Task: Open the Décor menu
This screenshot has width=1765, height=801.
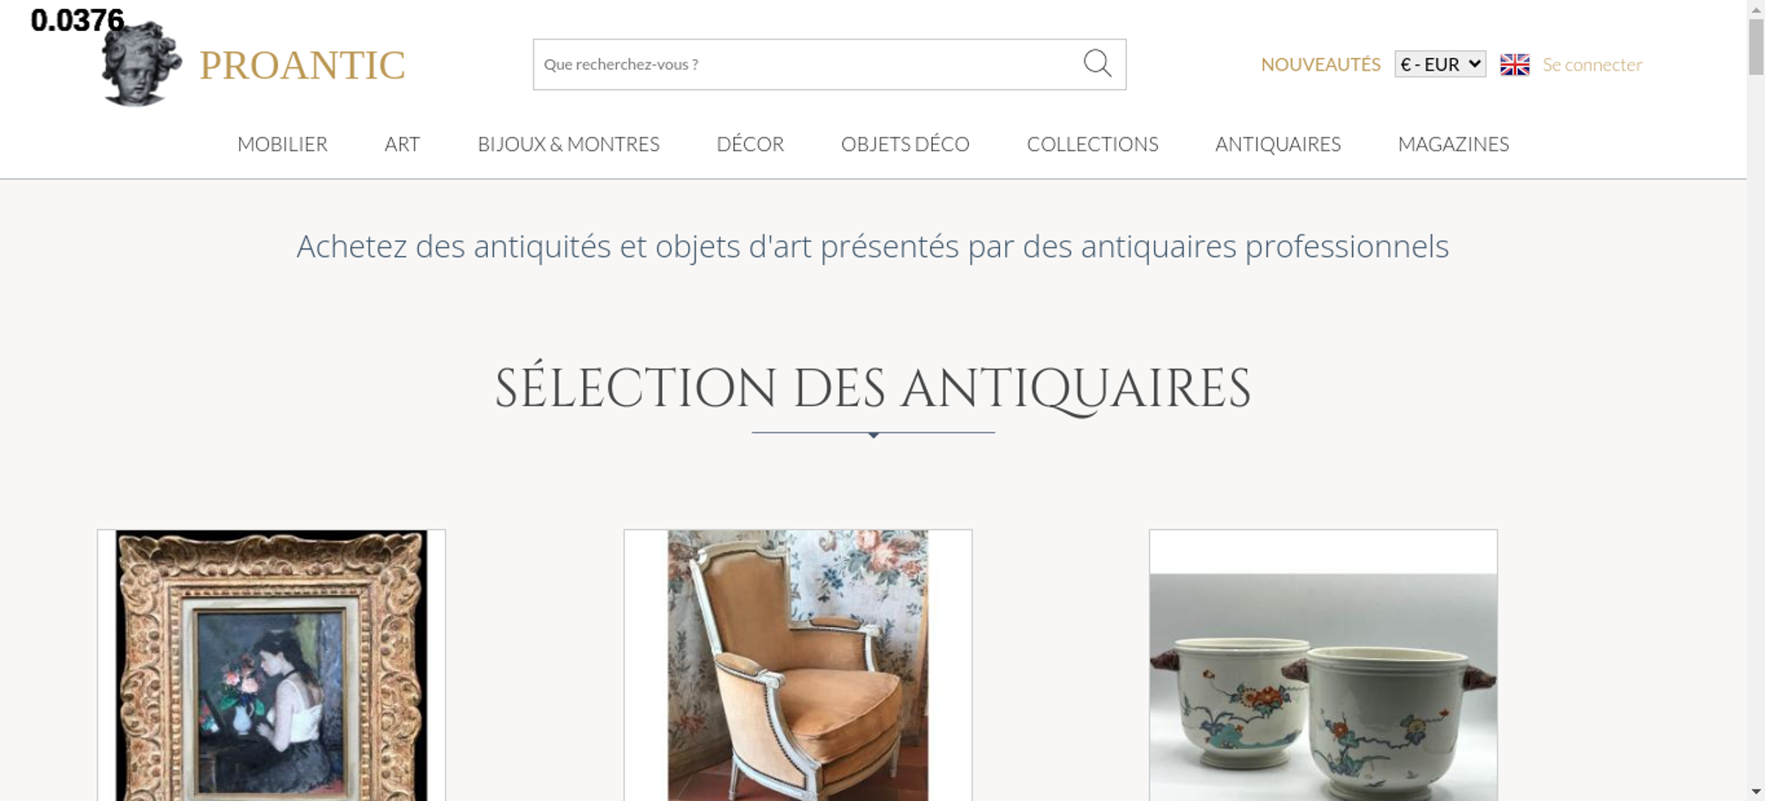Action: pos(750,144)
